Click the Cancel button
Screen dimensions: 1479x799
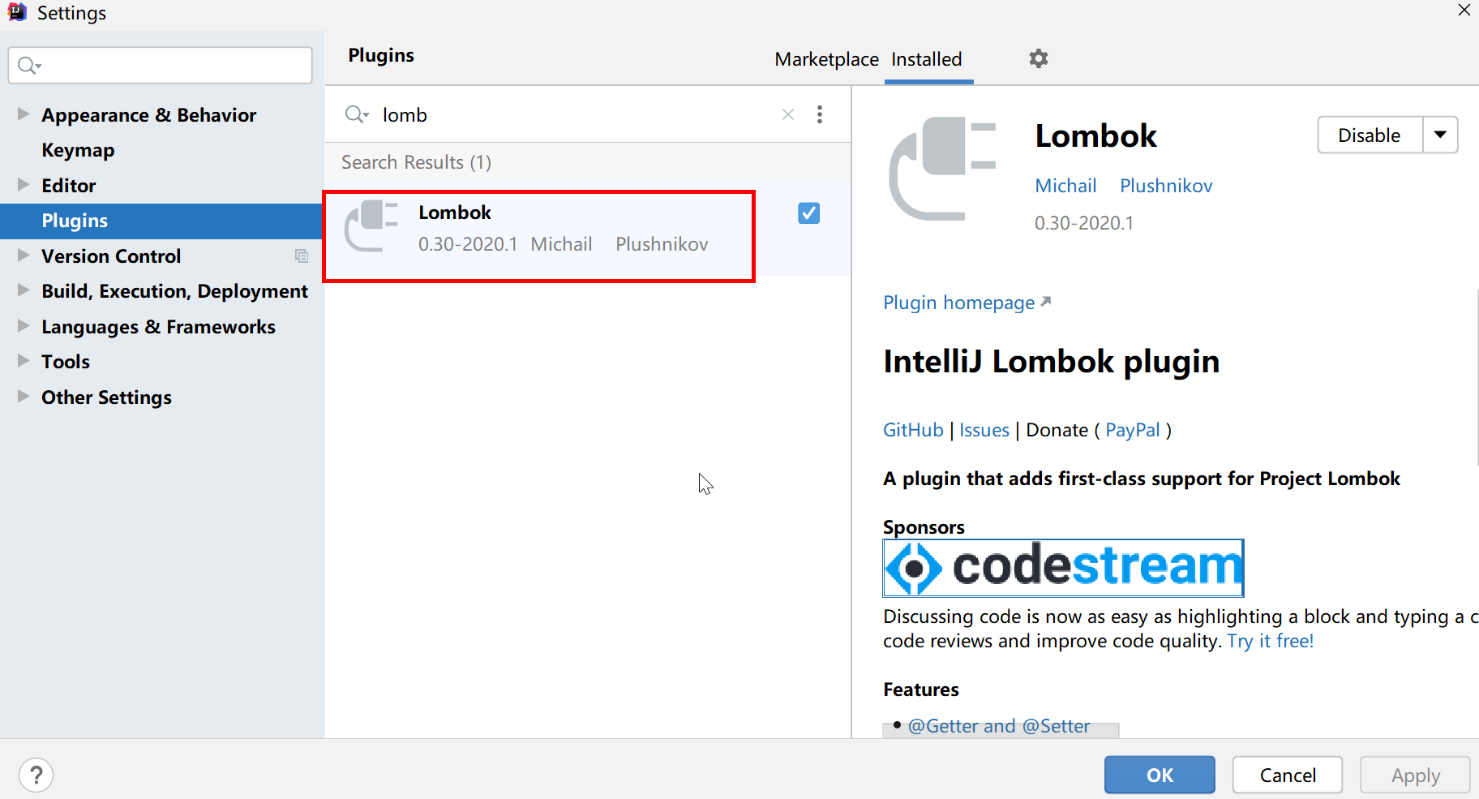(1288, 775)
